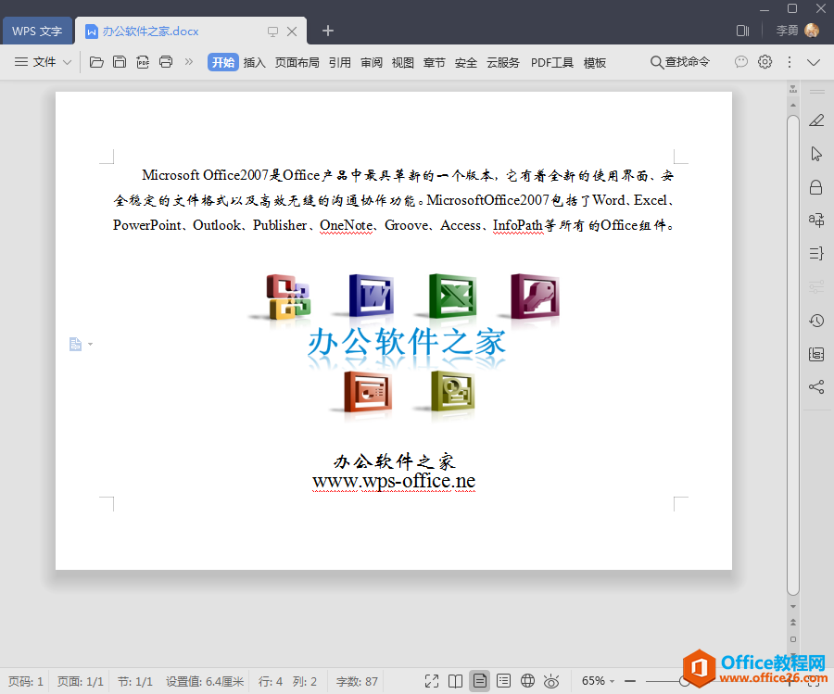The image size is (834, 694).
Task: Open the 安全 ribbon tab
Action: tap(466, 63)
